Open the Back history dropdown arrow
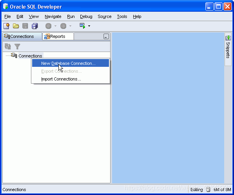234x195 pixels. tap(55, 26)
